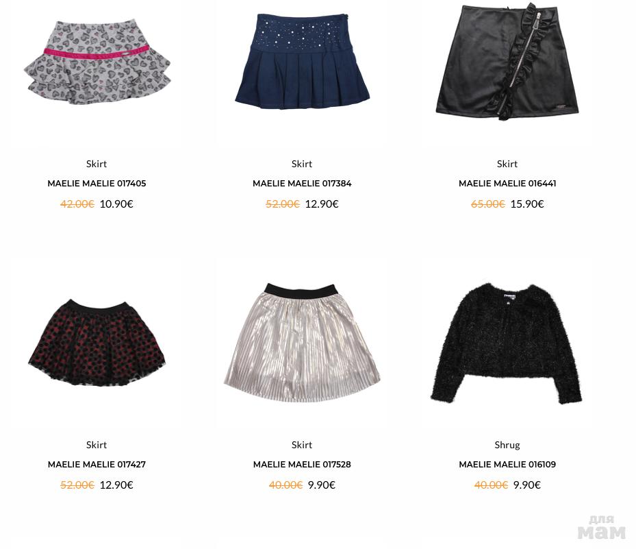Click the MAELIE MAELIE 017405 product title

point(97,184)
